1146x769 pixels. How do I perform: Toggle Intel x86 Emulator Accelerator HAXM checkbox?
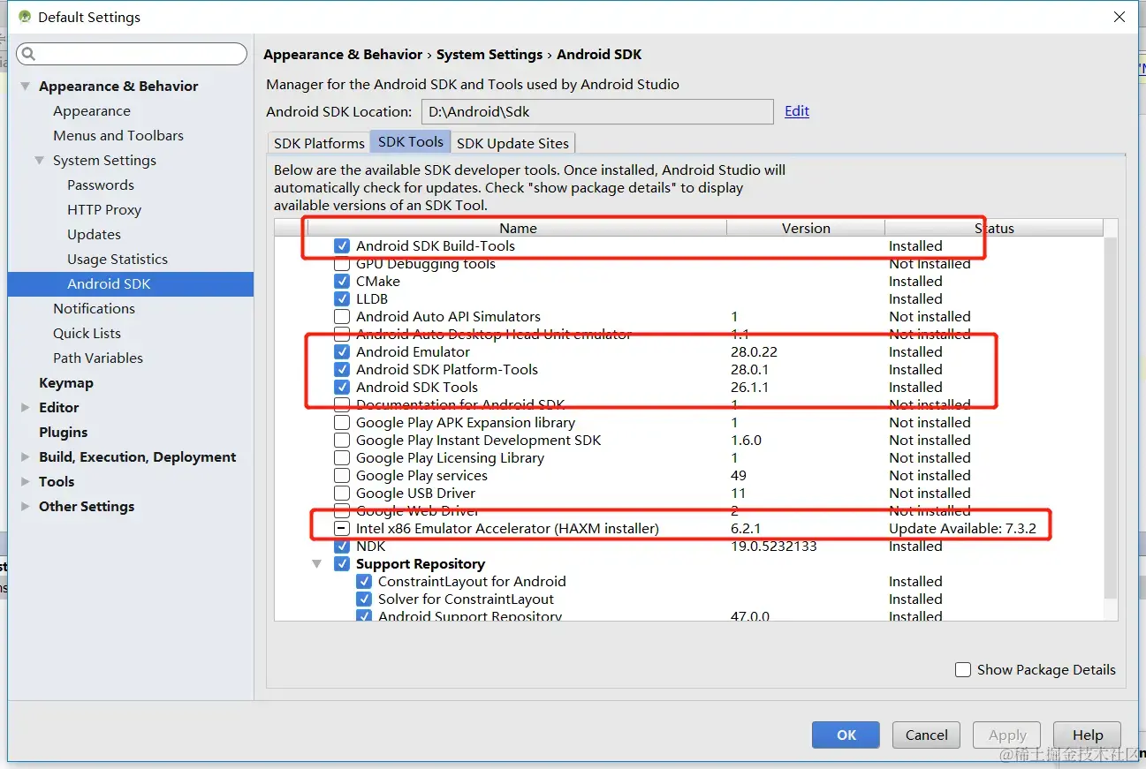pyautogui.click(x=342, y=529)
